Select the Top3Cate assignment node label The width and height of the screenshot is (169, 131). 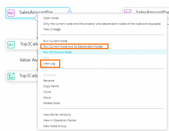pyautogui.click(x=29, y=44)
